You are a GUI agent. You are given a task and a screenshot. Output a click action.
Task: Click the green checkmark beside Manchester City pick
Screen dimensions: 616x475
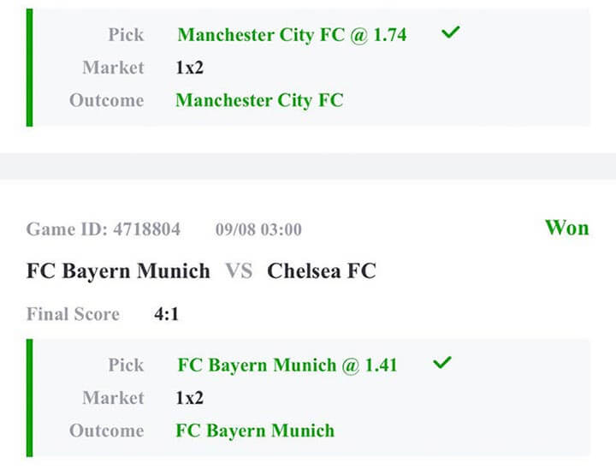coord(451,33)
